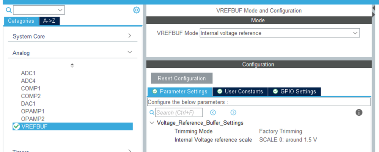Select the SCALE 0 voltage reference value
Viewport: 379px width, 152px height.
tap(288, 140)
